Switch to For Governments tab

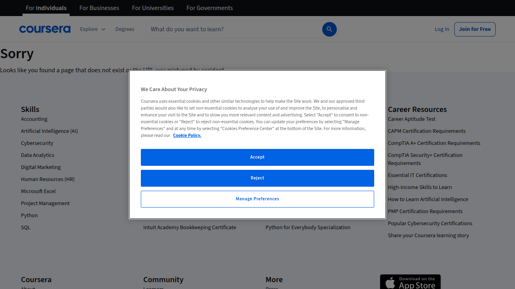pos(210,8)
